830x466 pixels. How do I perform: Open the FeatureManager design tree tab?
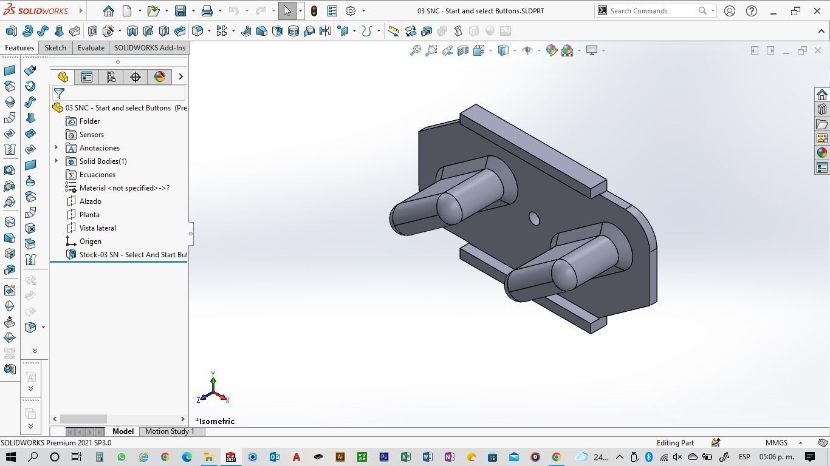point(63,76)
